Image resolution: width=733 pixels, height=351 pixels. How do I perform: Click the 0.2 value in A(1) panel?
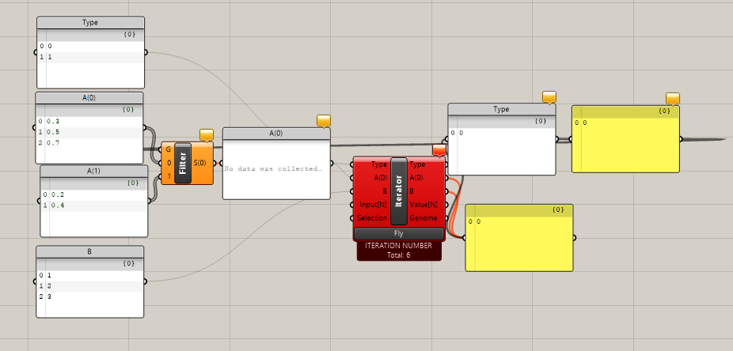coord(58,194)
